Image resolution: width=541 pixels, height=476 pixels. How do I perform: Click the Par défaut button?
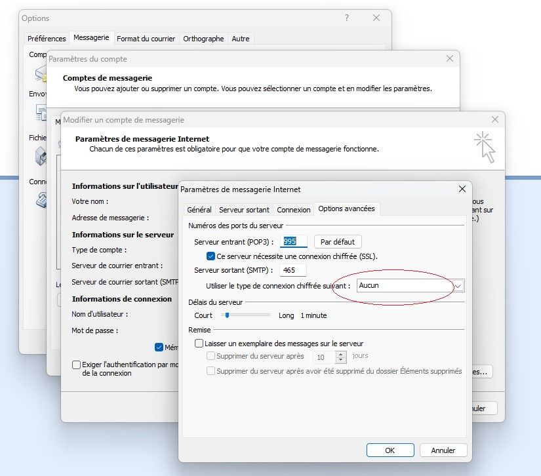pos(338,242)
